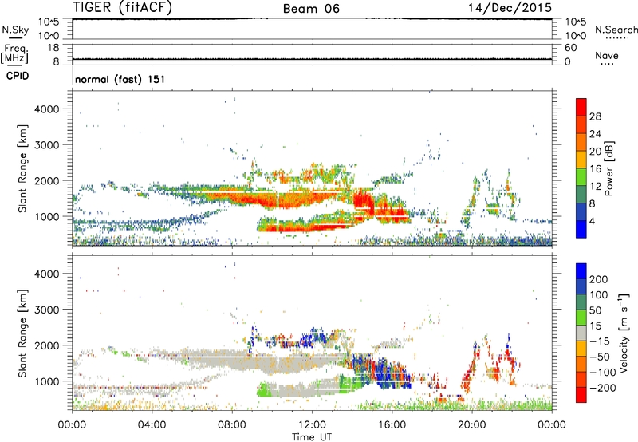Click the "Beam 06" label
Screen dimensions: 638x442
tap(311, 9)
